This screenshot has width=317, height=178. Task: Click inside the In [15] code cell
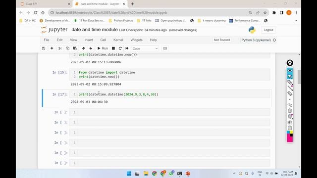[169, 75]
